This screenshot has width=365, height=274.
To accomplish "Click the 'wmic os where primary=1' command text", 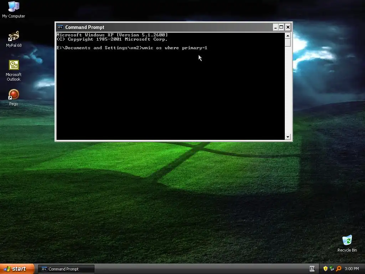I will [174, 48].
